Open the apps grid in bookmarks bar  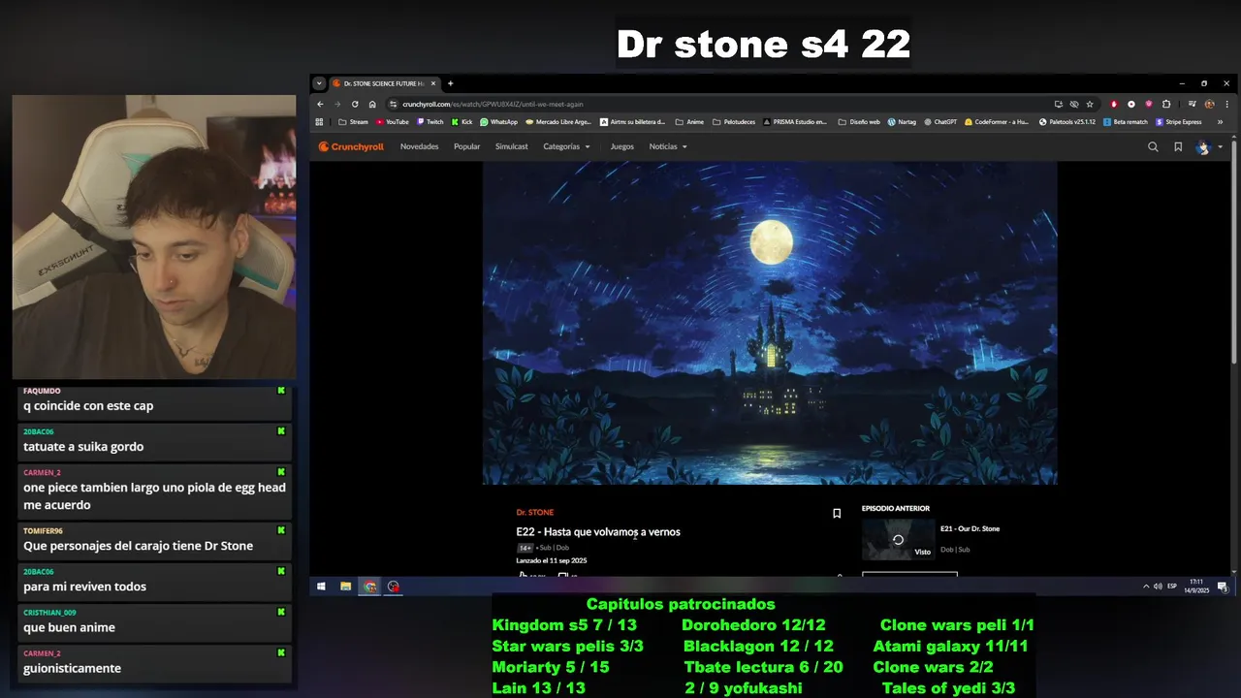[319, 122]
